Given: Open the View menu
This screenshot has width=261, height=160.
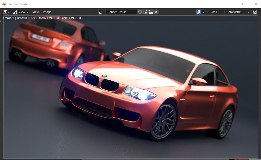Looking at the screenshot, I should [35, 12].
